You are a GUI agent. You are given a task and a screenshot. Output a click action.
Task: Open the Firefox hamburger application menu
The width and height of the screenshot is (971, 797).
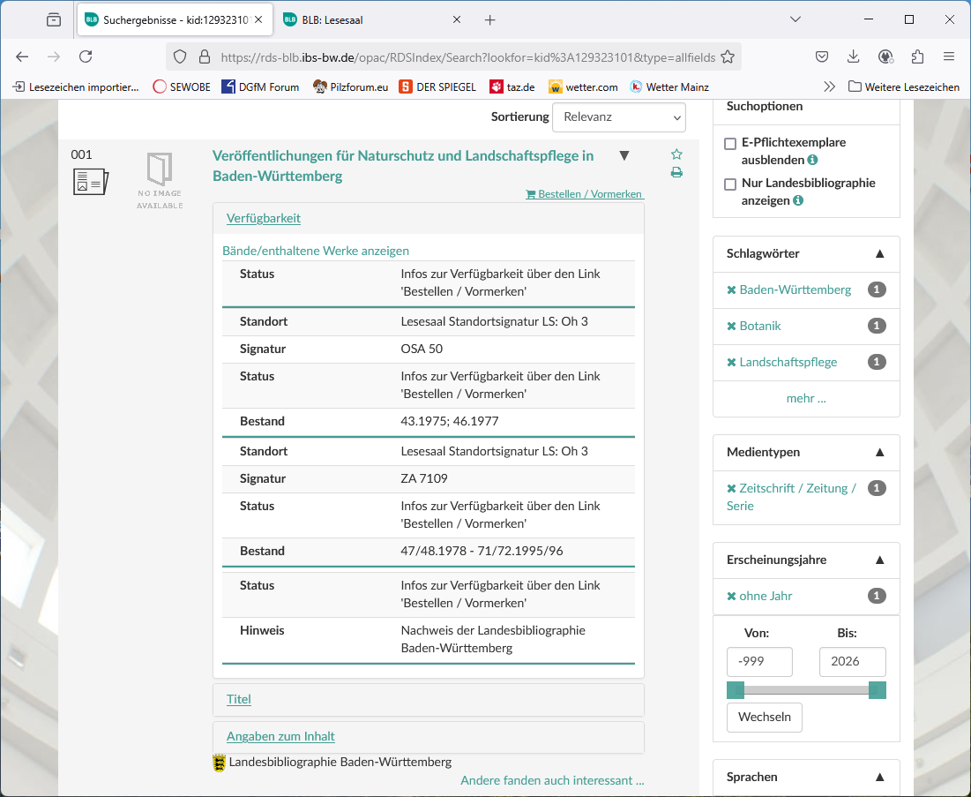(x=949, y=56)
